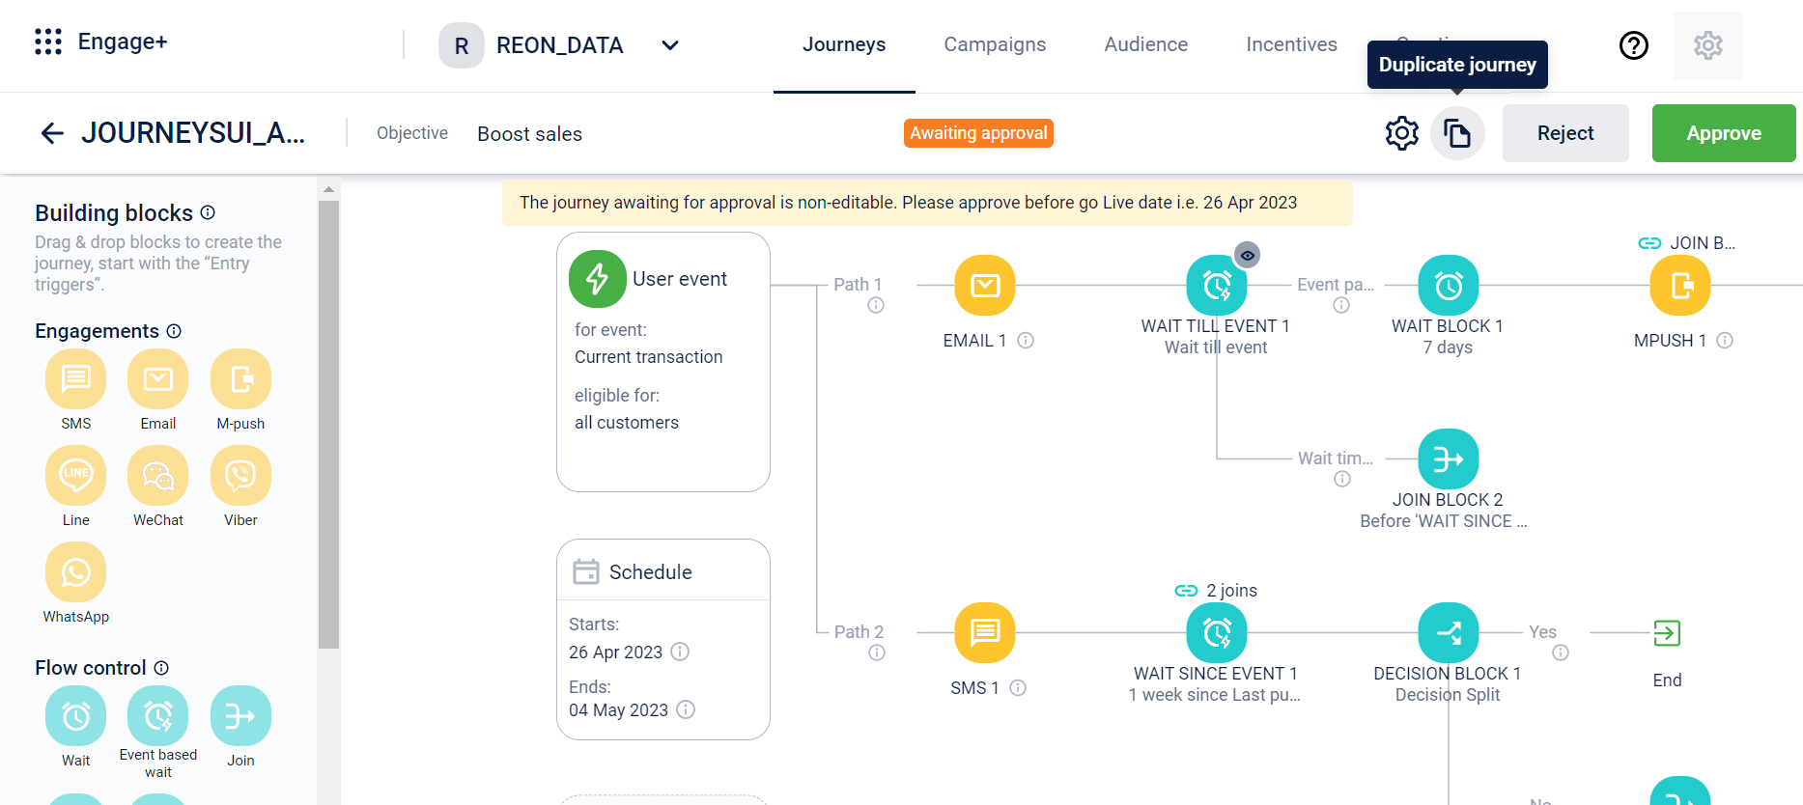This screenshot has width=1803, height=805.
Task: Switch to the Campaigns tab
Action: (x=995, y=44)
